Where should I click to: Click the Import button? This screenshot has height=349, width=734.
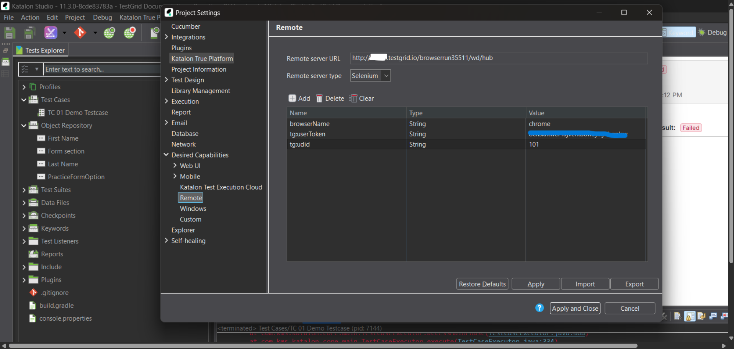[x=585, y=284]
